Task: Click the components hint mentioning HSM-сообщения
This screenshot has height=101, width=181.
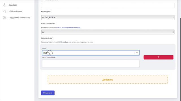Action: pyautogui.click(x=67, y=42)
